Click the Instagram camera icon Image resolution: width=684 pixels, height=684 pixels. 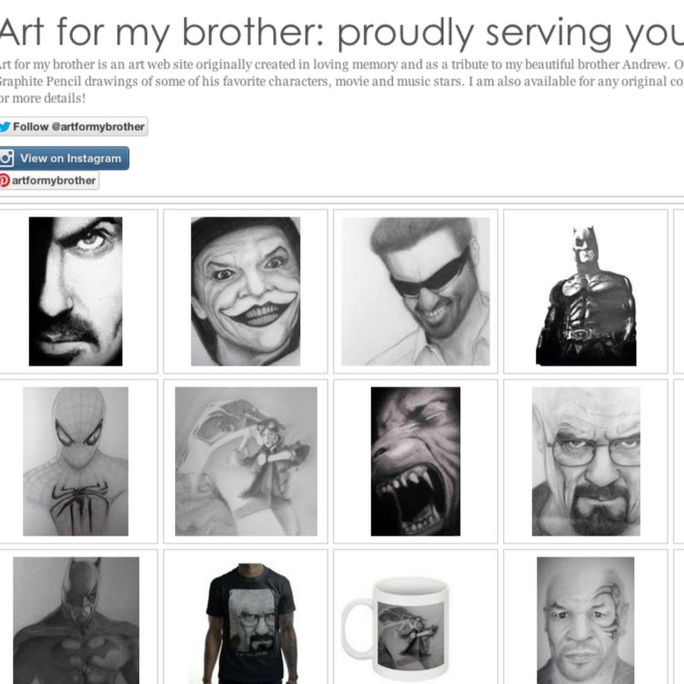point(6,158)
